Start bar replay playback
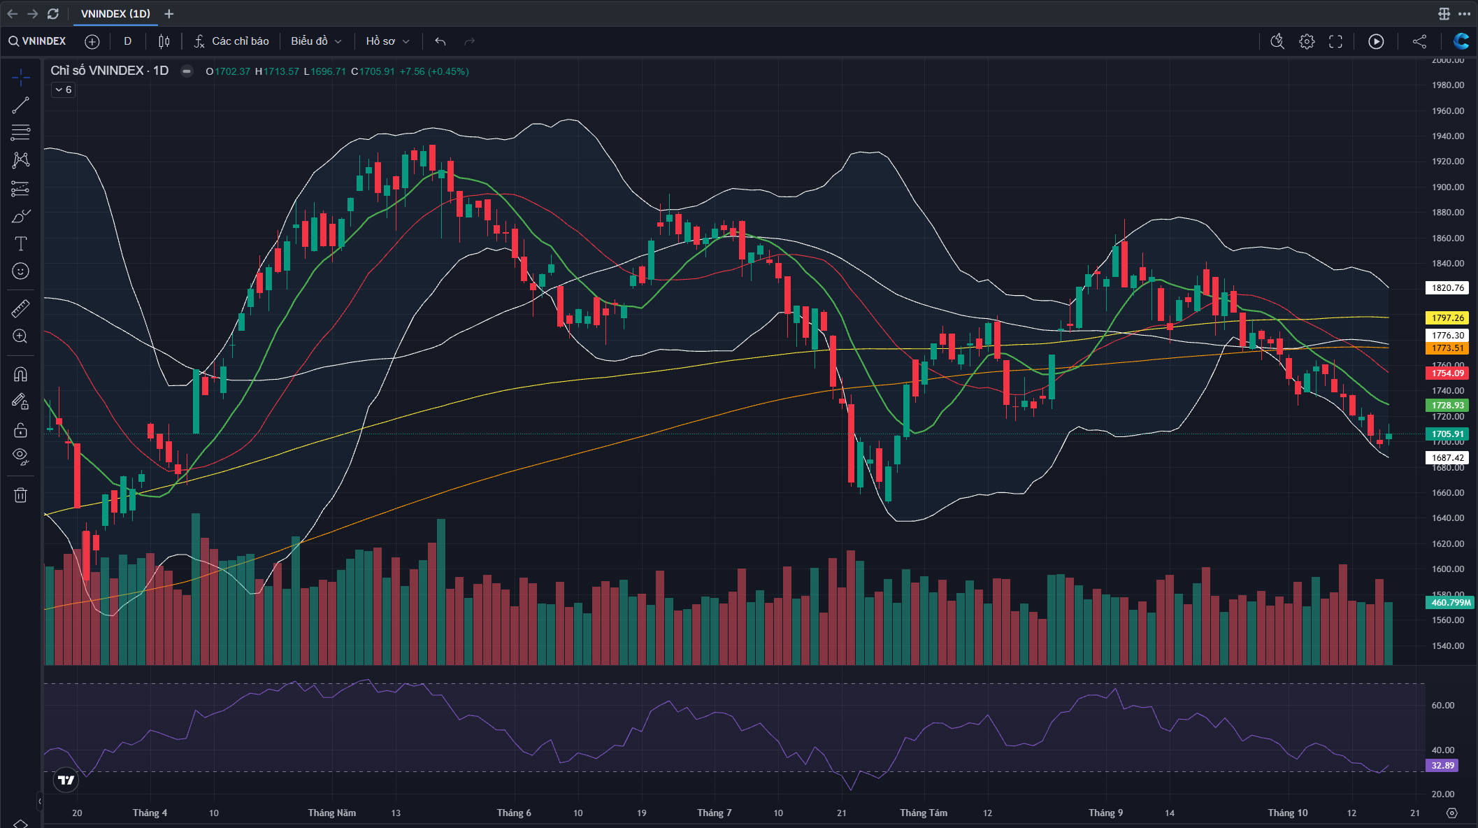1478x828 pixels. coord(1376,41)
